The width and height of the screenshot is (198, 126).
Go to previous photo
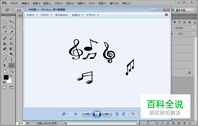coord(87,114)
